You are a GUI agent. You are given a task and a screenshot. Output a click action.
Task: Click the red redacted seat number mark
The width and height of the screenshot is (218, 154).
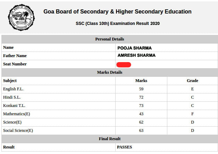point(124,64)
